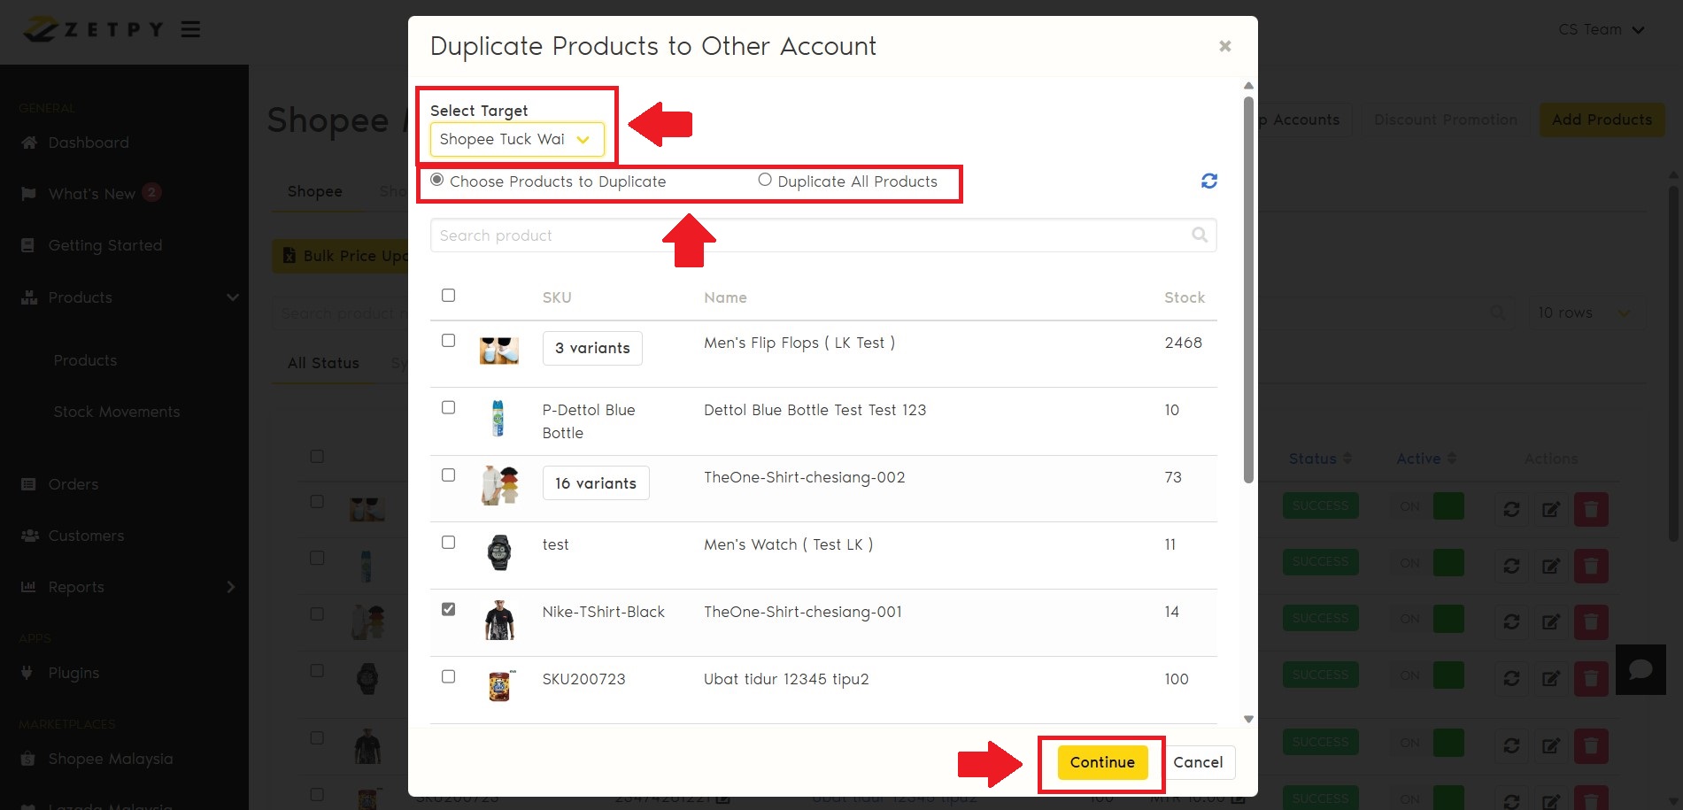Click the Cancel button
The image size is (1683, 810).
pyautogui.click(x=1197, y=762)
